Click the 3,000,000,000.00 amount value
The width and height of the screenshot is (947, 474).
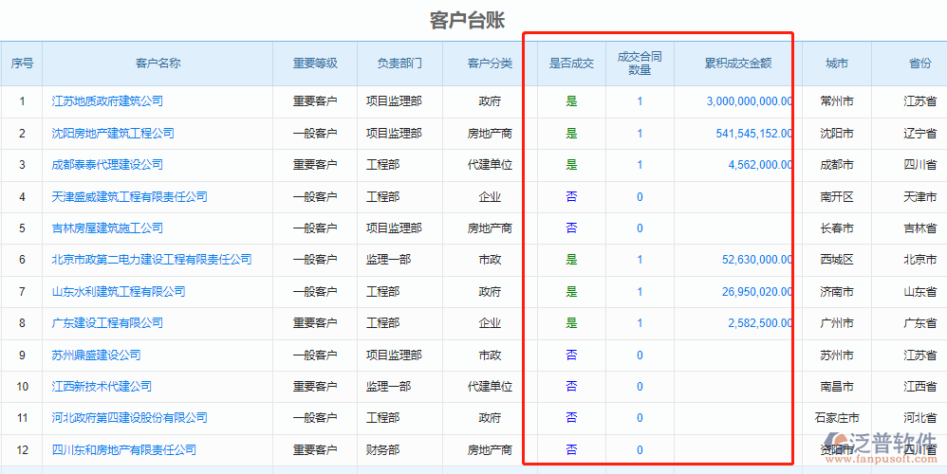(x=749, y=101)
